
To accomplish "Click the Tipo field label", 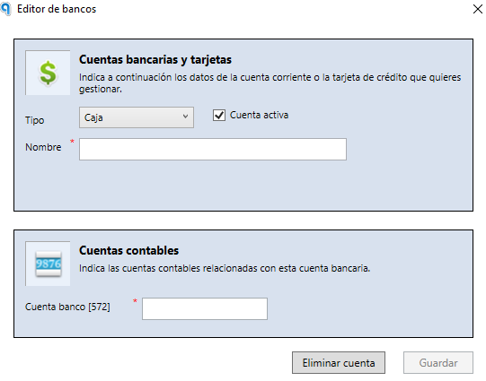I will [x=35, y=120].
